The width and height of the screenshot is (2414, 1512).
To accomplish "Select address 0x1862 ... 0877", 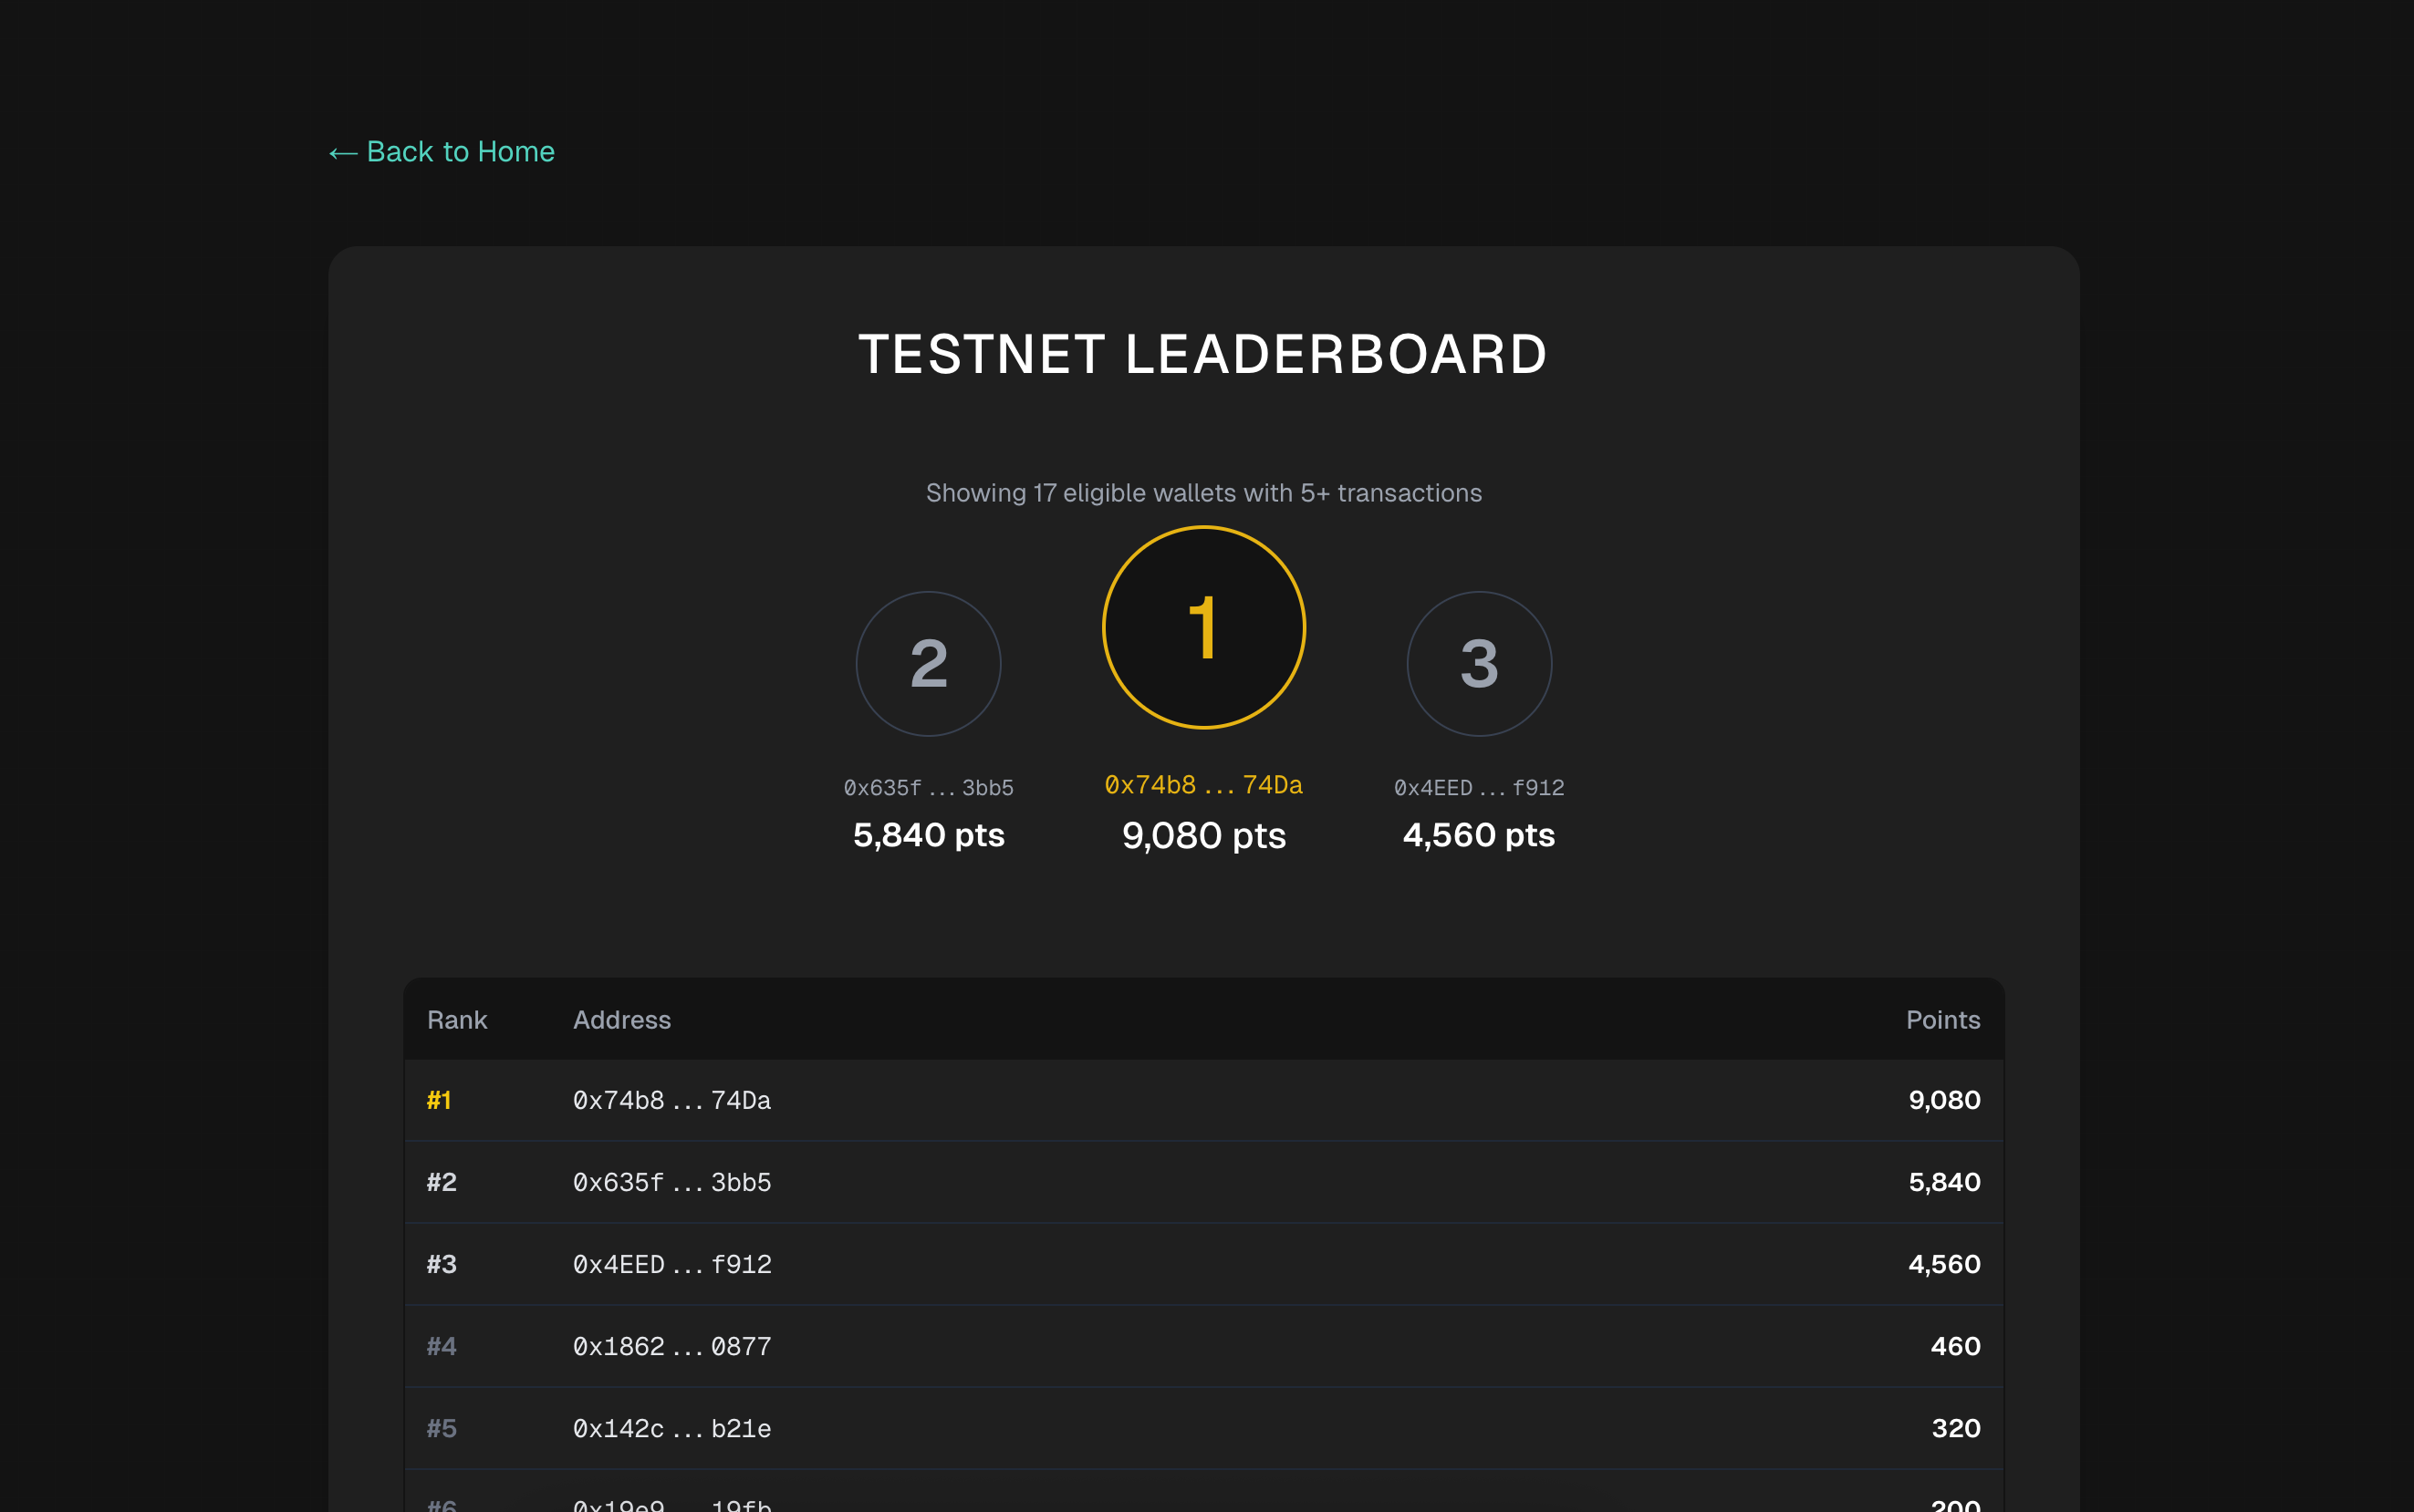I will [671, 1346].
